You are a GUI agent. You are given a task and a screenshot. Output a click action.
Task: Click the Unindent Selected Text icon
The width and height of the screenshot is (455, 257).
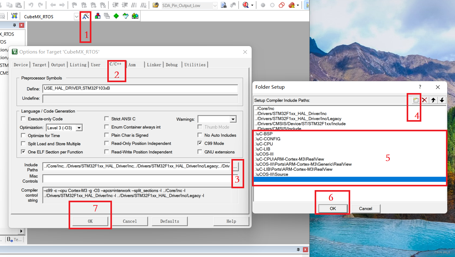pyautogui.click(x=125, y=5)
